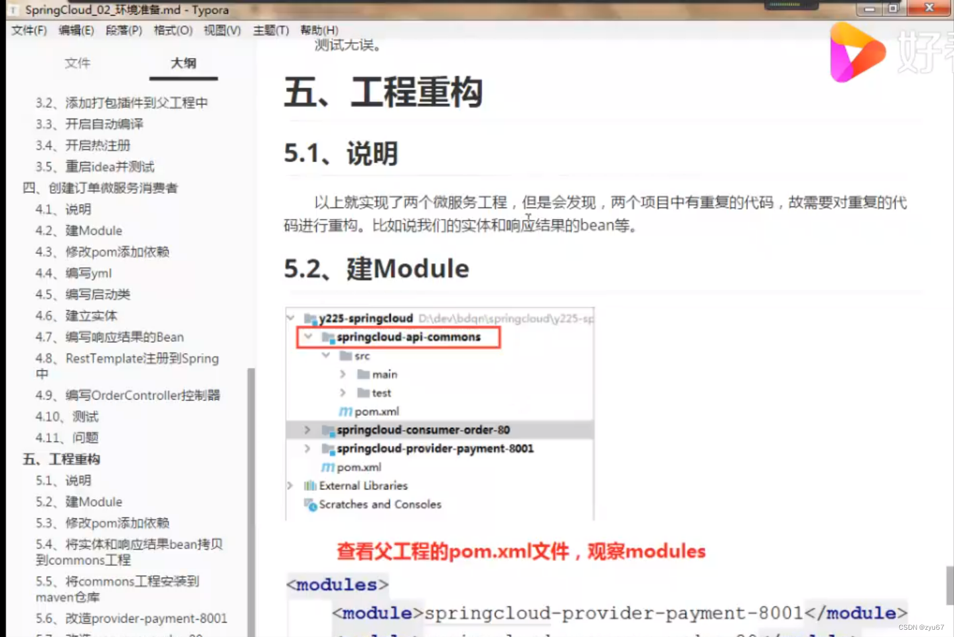Open outline item 5.6 改造provider-payment-8001

pyautogui.click(x=131, y=619)
